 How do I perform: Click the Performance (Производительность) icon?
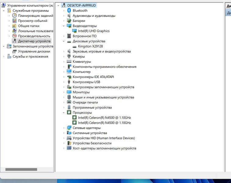click(x=14, y=36)
